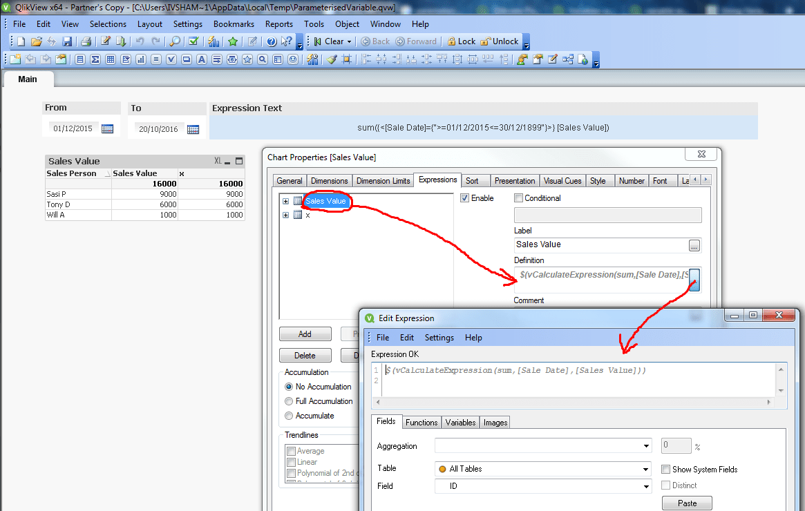Toggle the Enable checkbox
Screen dimensions: 805x511
tap(464, 198)
